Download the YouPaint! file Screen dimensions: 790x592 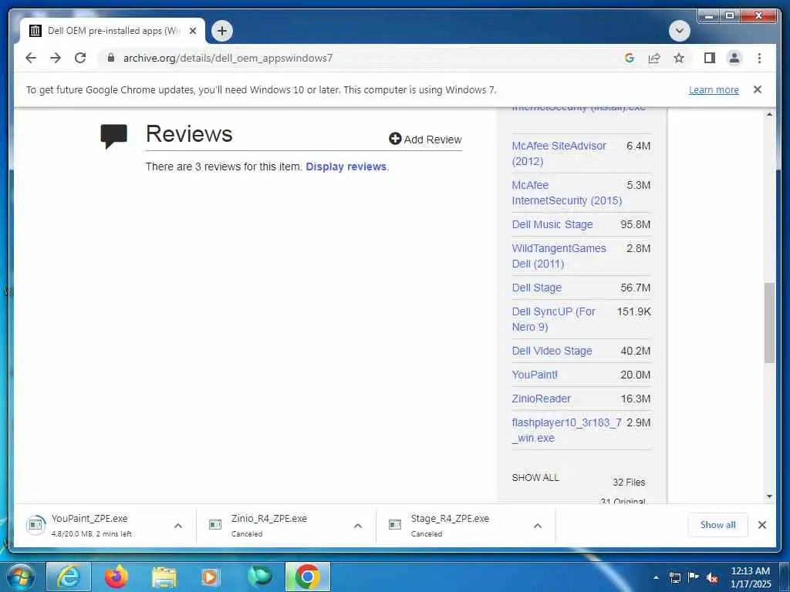[535, 375]
